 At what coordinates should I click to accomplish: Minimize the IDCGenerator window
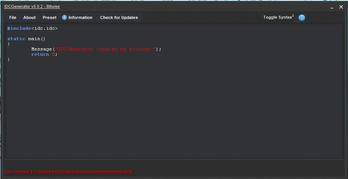tap(332, 7)
